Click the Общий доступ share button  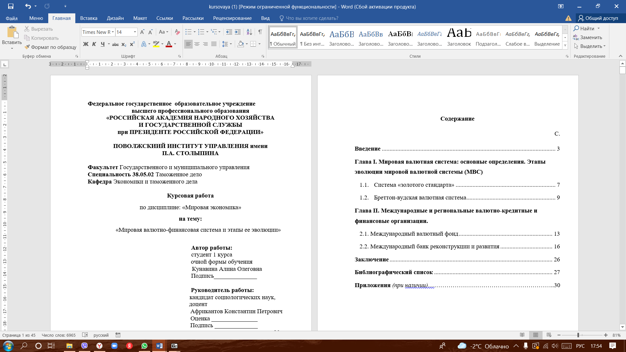click(x=598, y=18)
